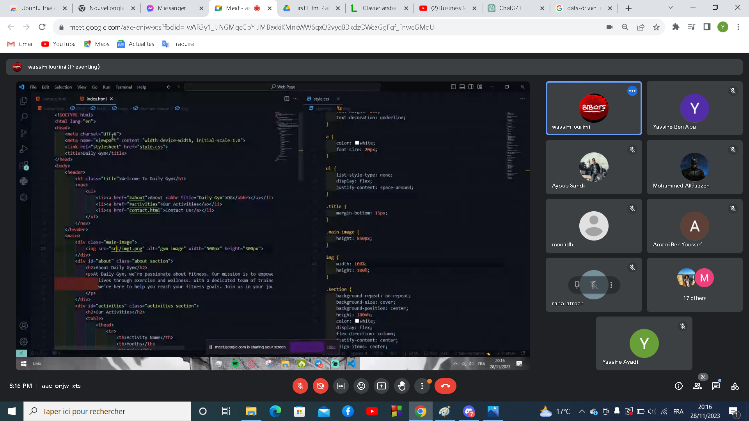The height and width of the screenshot is (421, 749).
Task: Open the Mail app on the taskbar
Action: 323,411
